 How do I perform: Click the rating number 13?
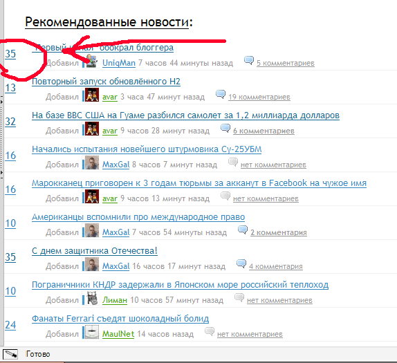pyautogui.click(x=10, y=88)
